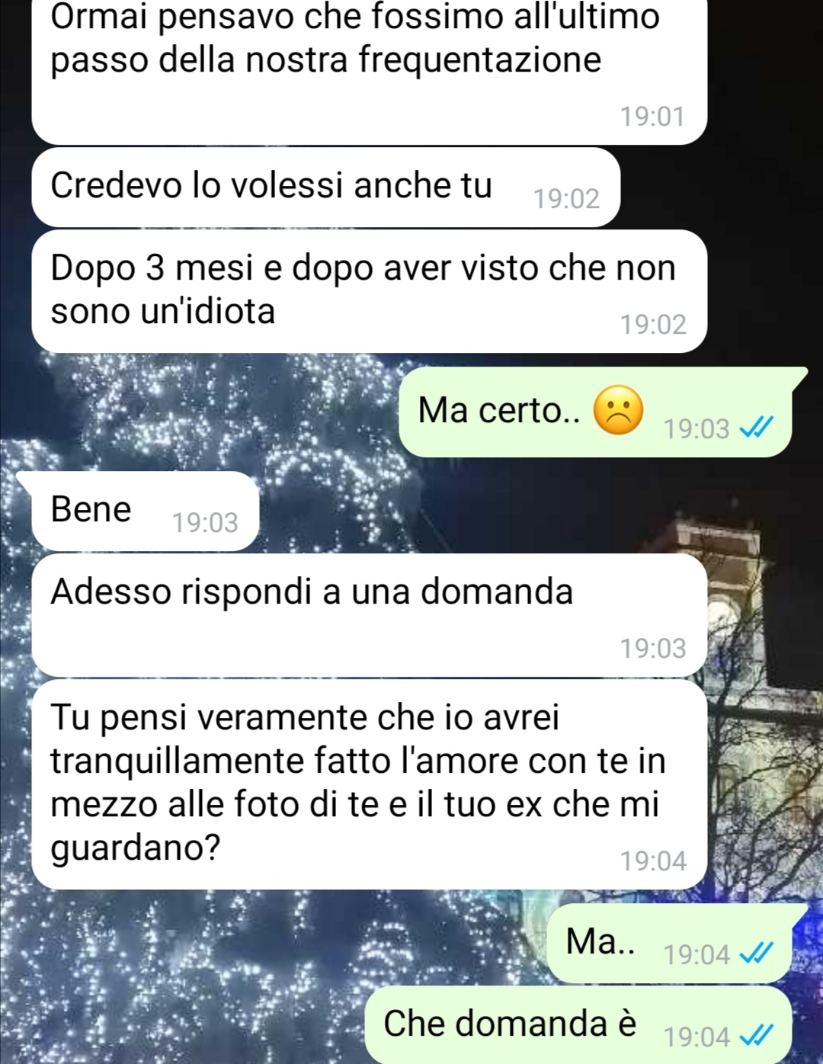Select message starting 'Tu pensi veramente'
This screenshot has height=1064, width=823.
370,784
